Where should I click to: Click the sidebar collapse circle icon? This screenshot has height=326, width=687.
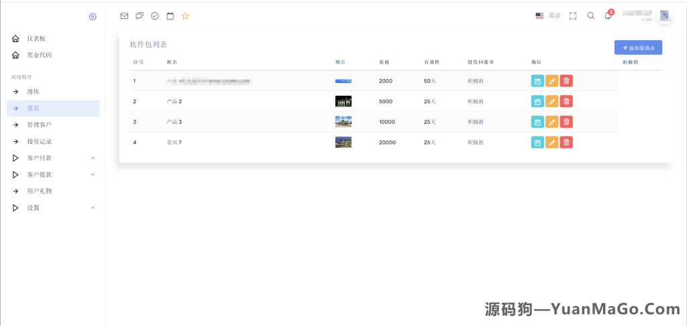(x=93, y=17)
